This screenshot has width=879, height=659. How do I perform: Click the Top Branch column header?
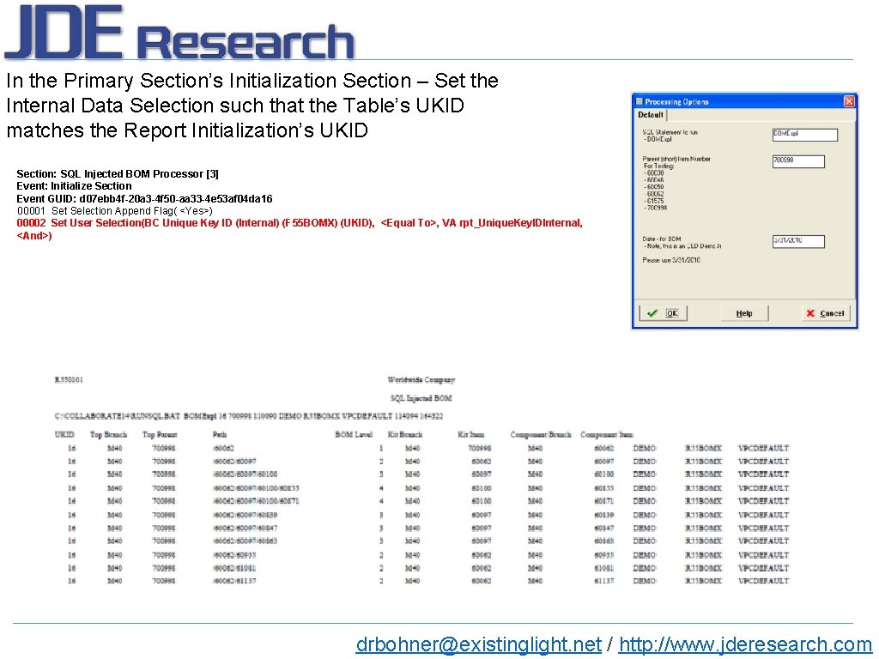click(109, 434)
